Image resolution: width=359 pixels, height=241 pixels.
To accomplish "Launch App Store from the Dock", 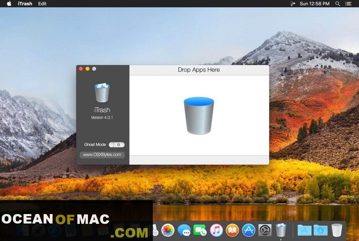I will point(249,230).
